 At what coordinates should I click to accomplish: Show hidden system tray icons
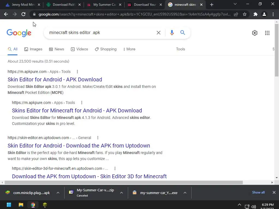pyautogui.click(x=239, y=205)
